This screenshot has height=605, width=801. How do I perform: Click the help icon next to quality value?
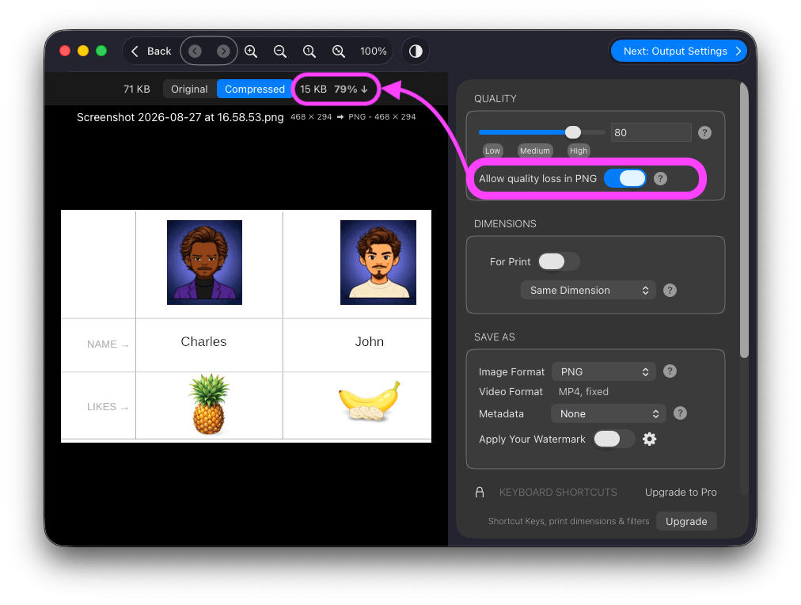[x=704, y=133]
